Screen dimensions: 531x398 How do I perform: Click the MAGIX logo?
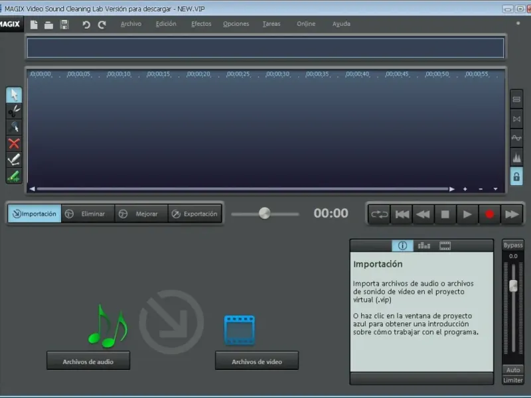(10, 24)
